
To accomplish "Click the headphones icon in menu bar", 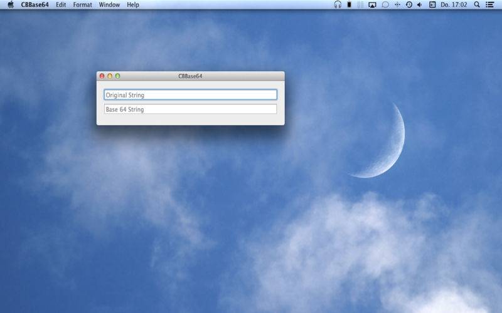I will click(x=338, y=4).
